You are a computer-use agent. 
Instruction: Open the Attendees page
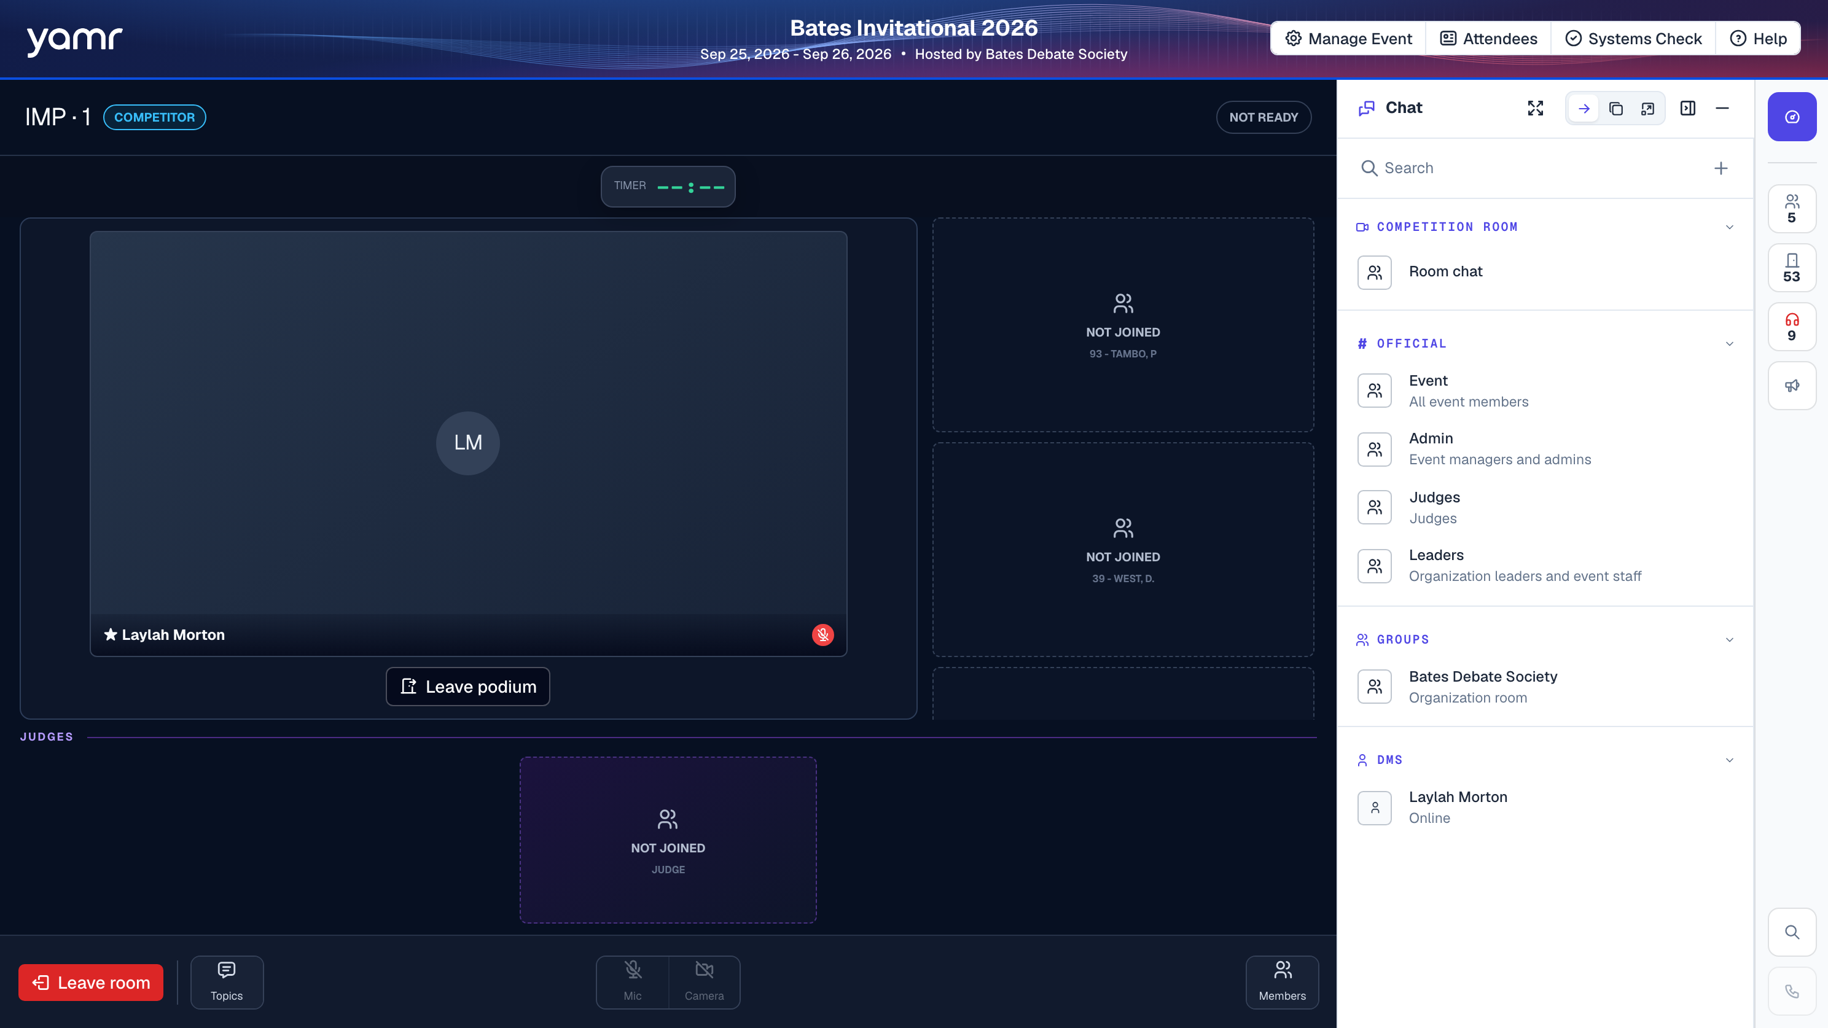pos(1488,38)
